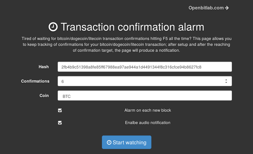
Task: Click into the Confirmations number field
Action: pos(141,81)
